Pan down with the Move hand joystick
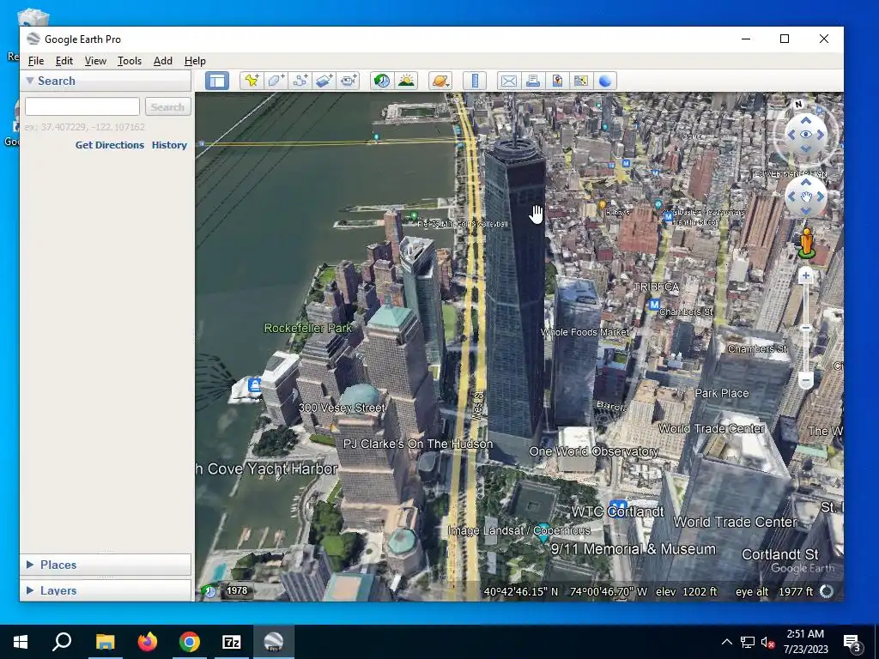879x659 pixels. (x=805, y=211)
